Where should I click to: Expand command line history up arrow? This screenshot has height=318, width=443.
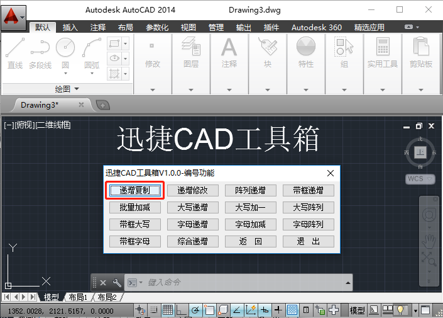point(348,283)
